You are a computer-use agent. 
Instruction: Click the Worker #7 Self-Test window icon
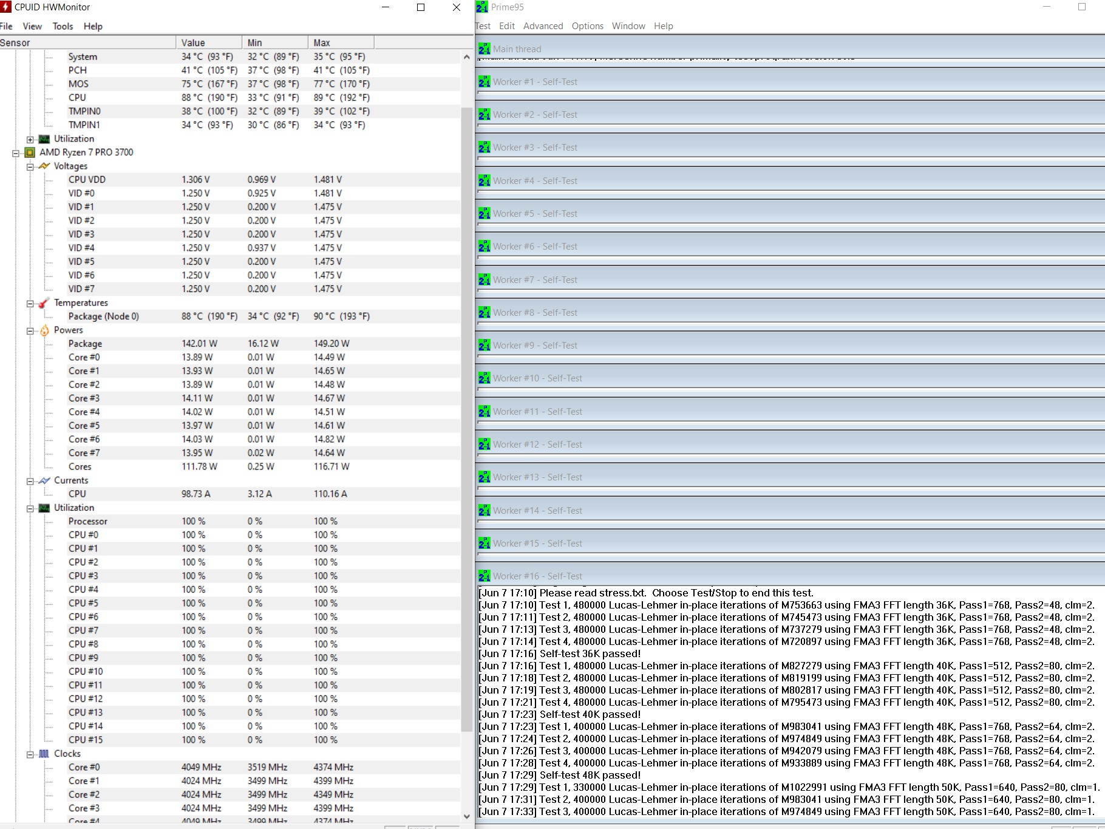click(484, 280)
